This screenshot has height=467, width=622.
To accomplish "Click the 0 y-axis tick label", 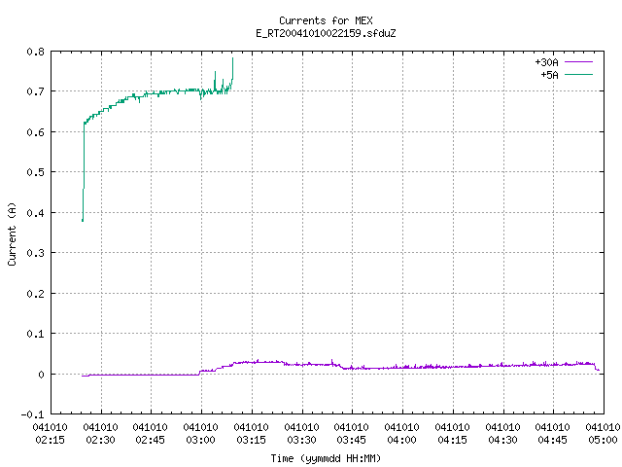I will coord(41,374).
